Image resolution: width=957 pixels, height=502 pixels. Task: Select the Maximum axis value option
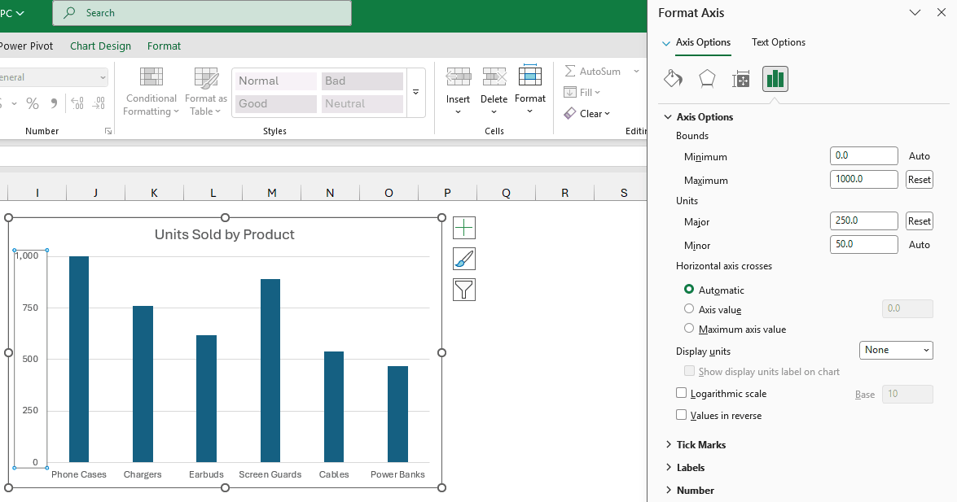coord(689,328)
